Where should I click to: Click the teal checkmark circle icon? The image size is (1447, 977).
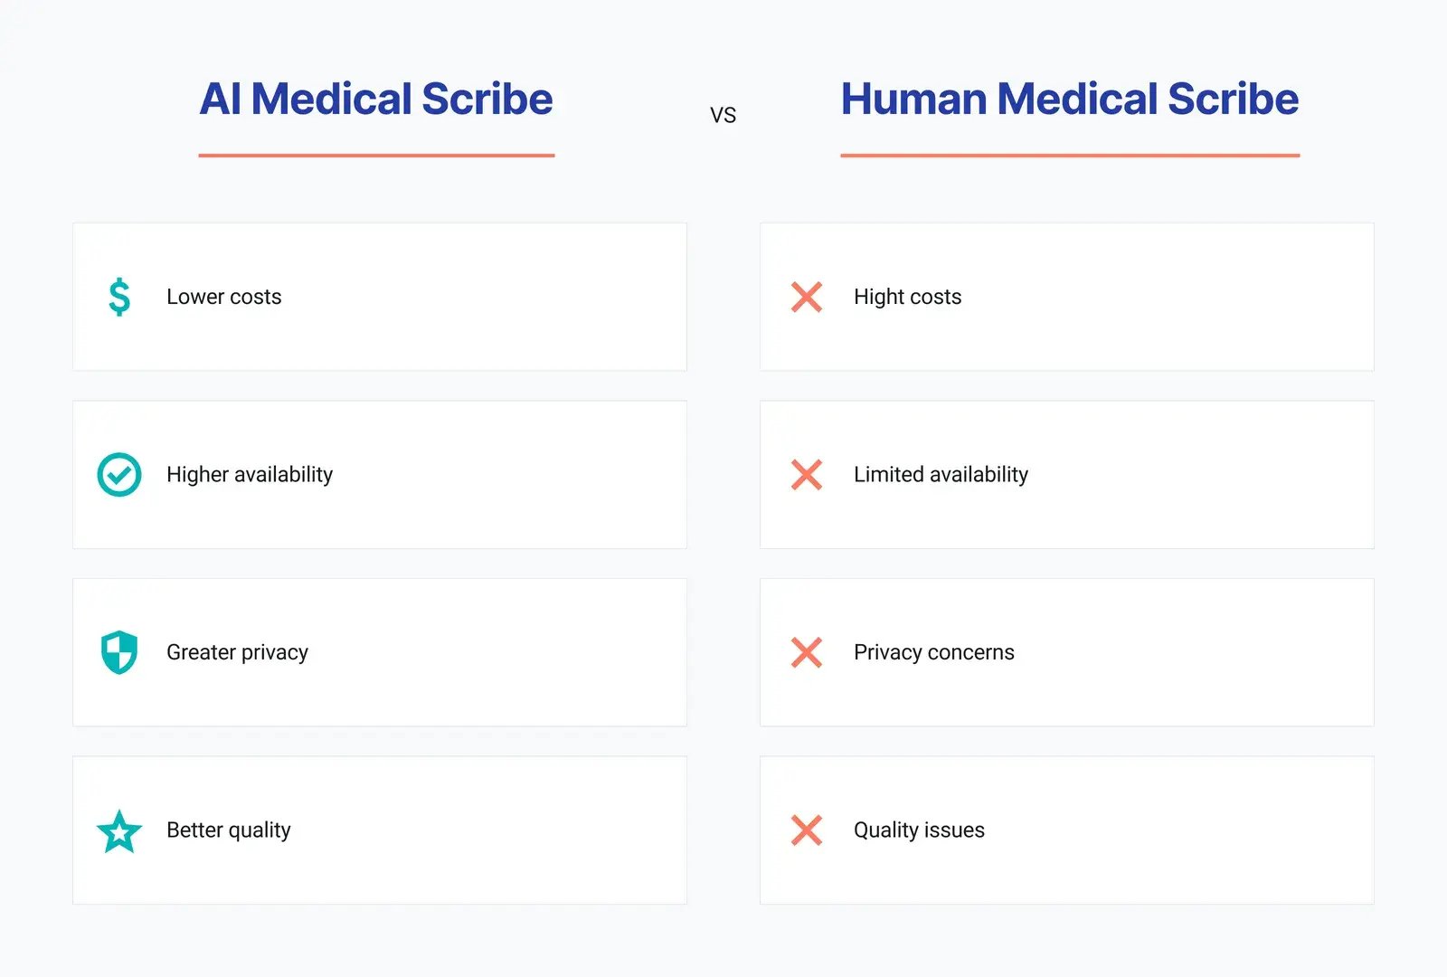pos(119,475)
